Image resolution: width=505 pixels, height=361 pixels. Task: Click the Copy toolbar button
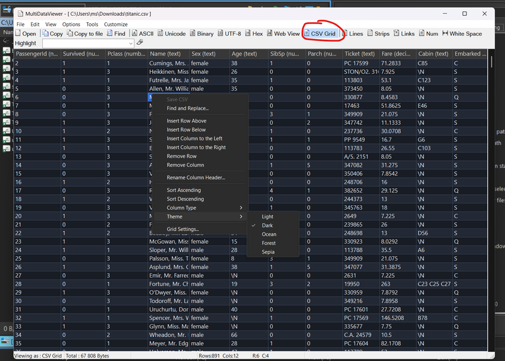pos(53,33)
